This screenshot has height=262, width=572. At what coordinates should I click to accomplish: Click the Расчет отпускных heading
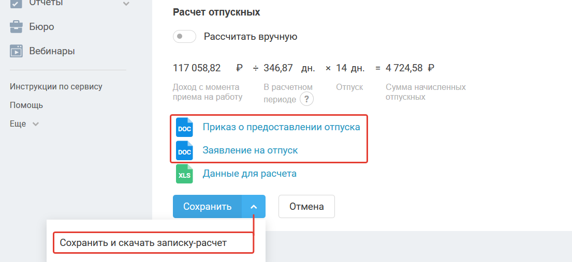coord(216,12)
